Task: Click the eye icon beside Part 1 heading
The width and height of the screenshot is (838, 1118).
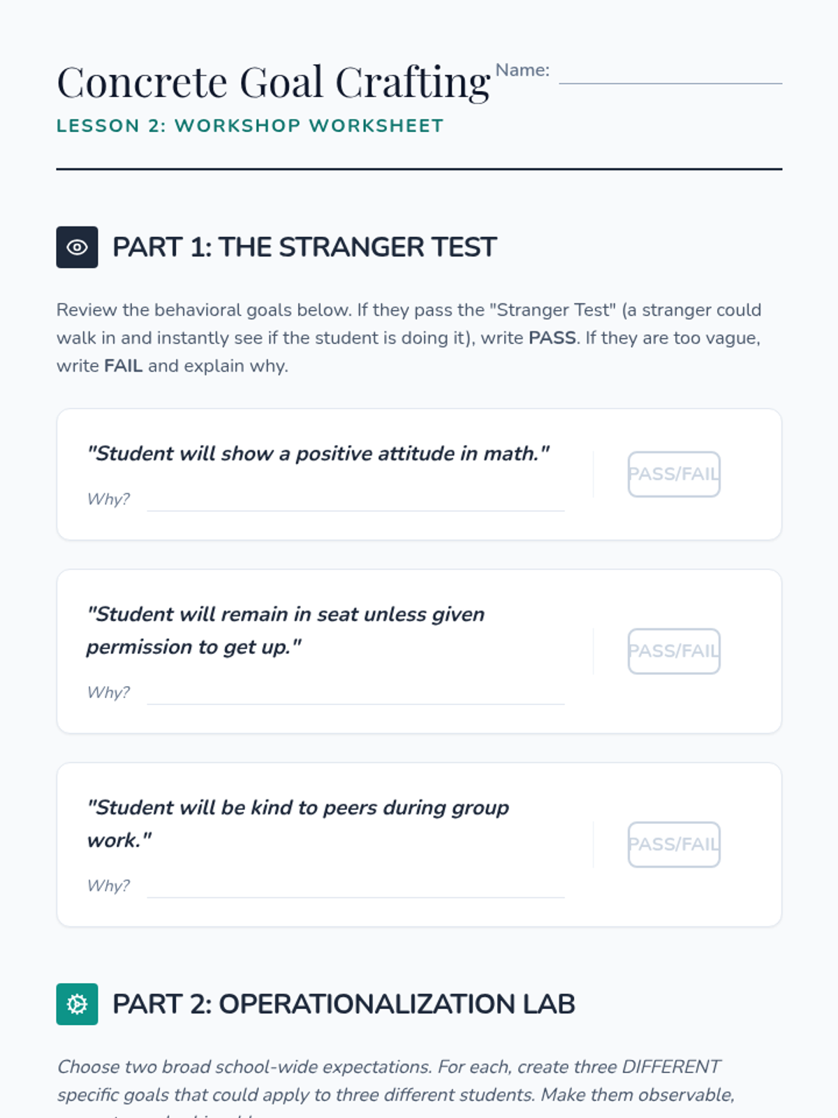Action: click(x=77, y=247)
